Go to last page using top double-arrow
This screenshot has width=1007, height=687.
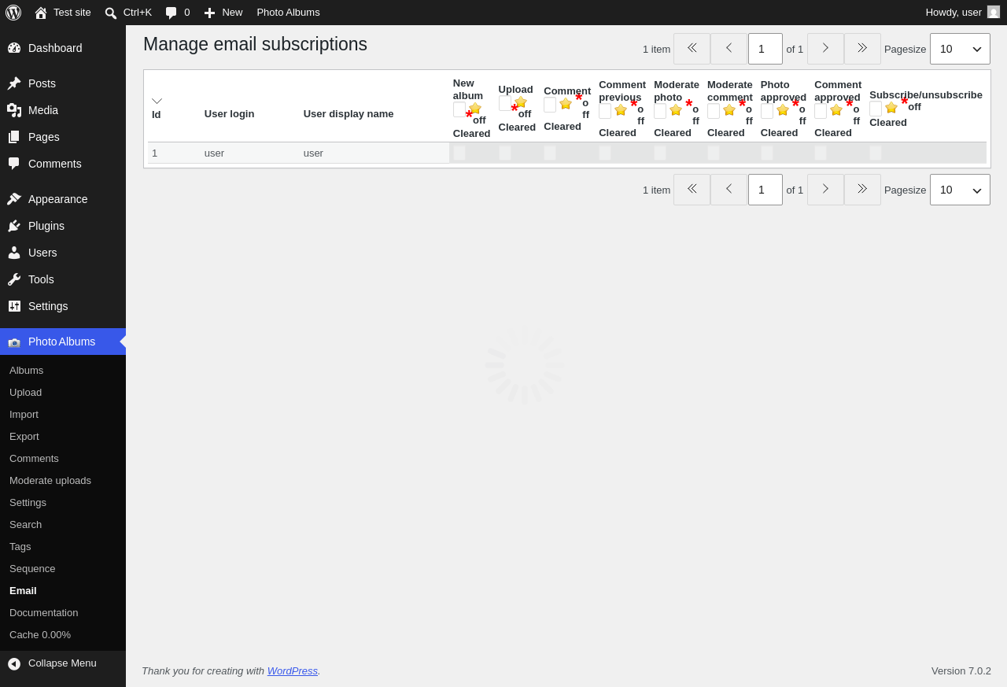pyautogui.click(x=862, y=49)
